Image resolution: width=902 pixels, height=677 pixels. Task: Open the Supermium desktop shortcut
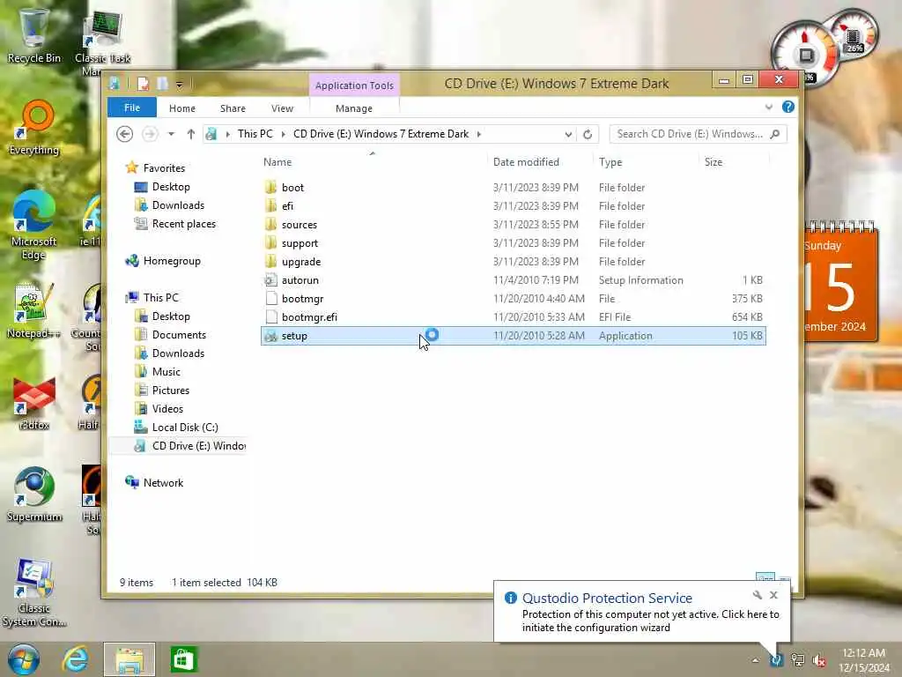[34, 494]
